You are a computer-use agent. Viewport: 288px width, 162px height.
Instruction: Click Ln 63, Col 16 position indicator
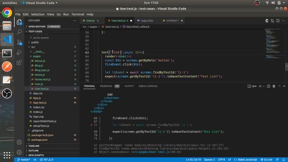pyautogui.click(x=193, y=160)
